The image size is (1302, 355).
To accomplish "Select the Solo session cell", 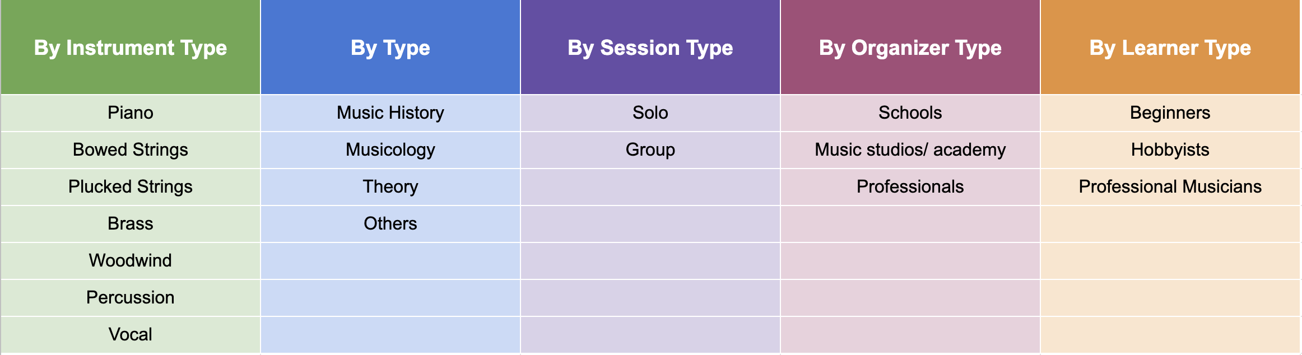I will [650, 113].
